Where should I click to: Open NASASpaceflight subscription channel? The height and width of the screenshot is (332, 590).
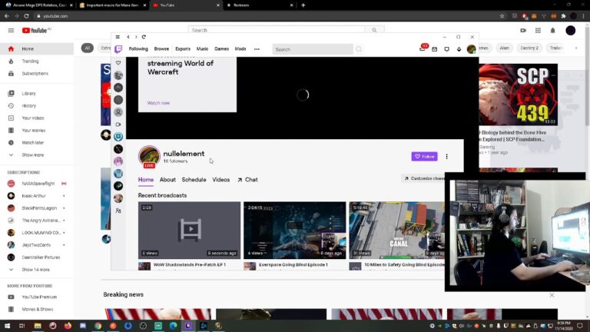(37, 184)
